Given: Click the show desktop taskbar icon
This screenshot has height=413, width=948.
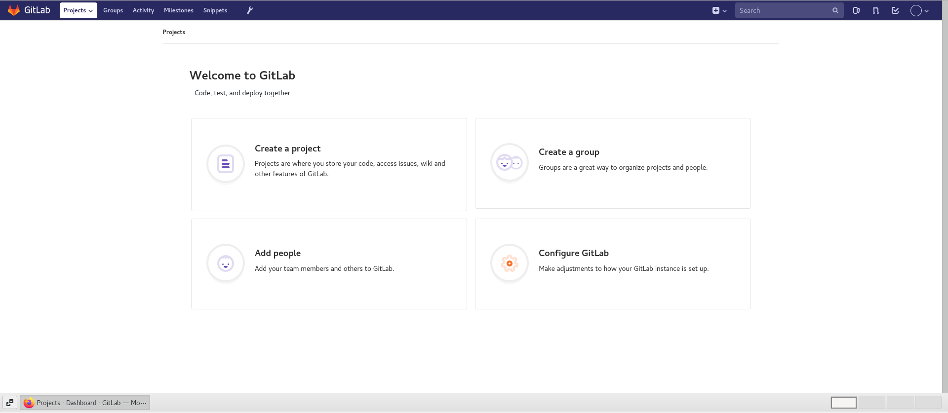Looking at the screenshot, I should (10, 403).
